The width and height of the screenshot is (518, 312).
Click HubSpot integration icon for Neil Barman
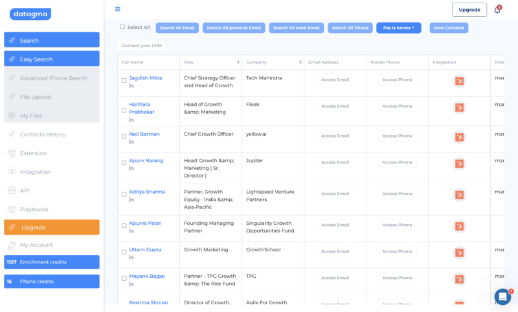[x=459, y=137]
